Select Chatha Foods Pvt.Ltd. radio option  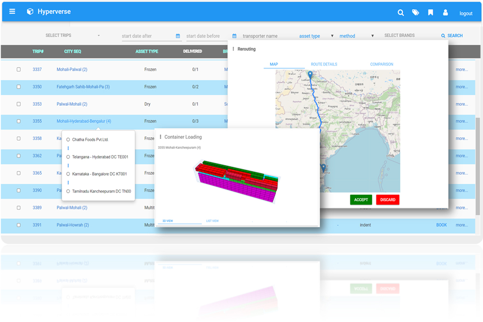coord(68,140)
